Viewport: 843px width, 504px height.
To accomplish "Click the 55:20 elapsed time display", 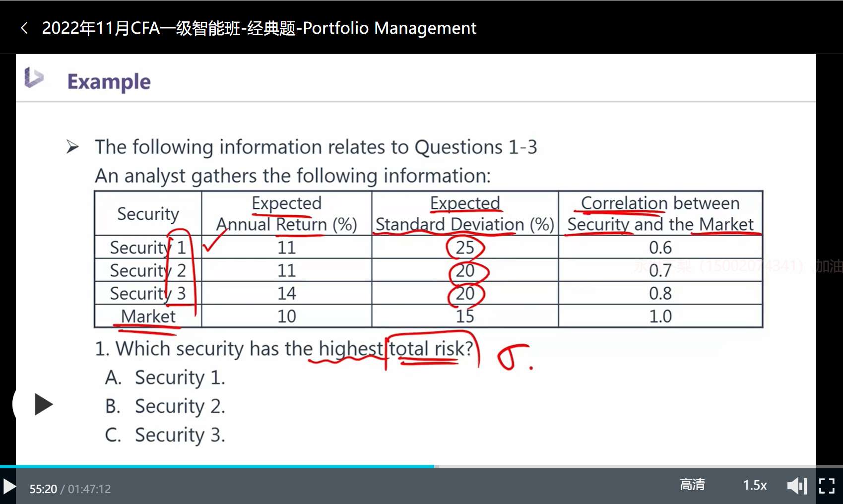I will (x=43, y=489).
